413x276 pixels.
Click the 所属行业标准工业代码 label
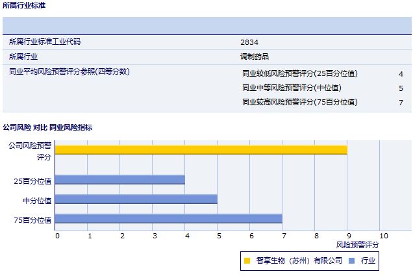[45, 42]
